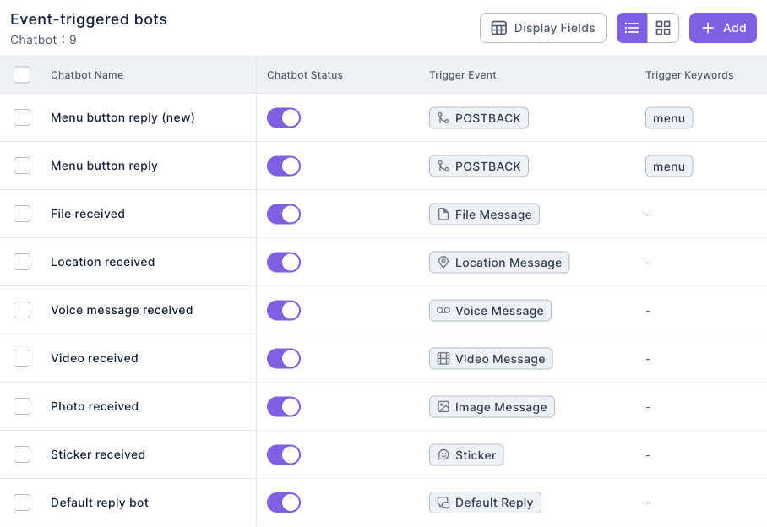767x527 pixels.
Task: Click the Video Message trigger tag
Action: [x=491, y=359]
